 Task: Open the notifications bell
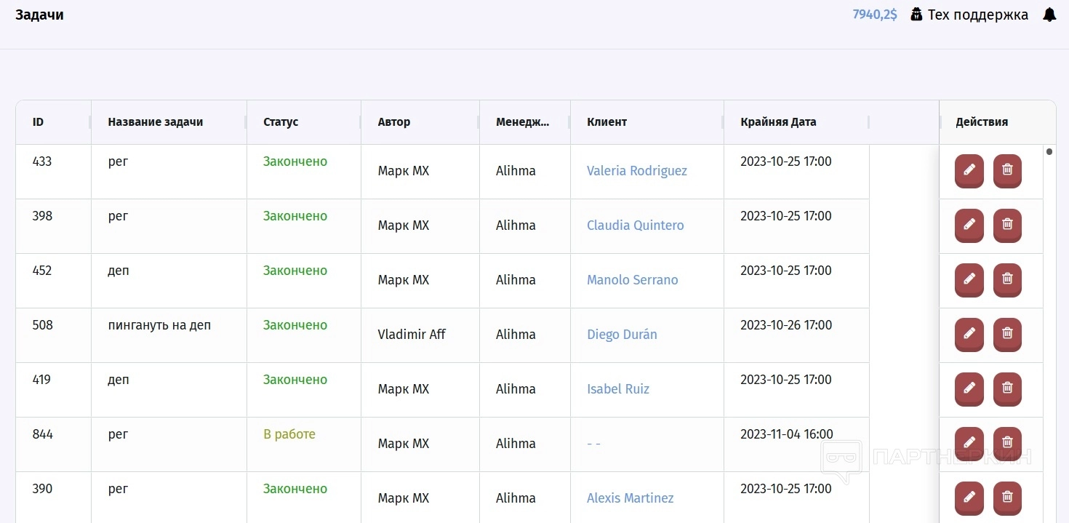point(1049,15)
